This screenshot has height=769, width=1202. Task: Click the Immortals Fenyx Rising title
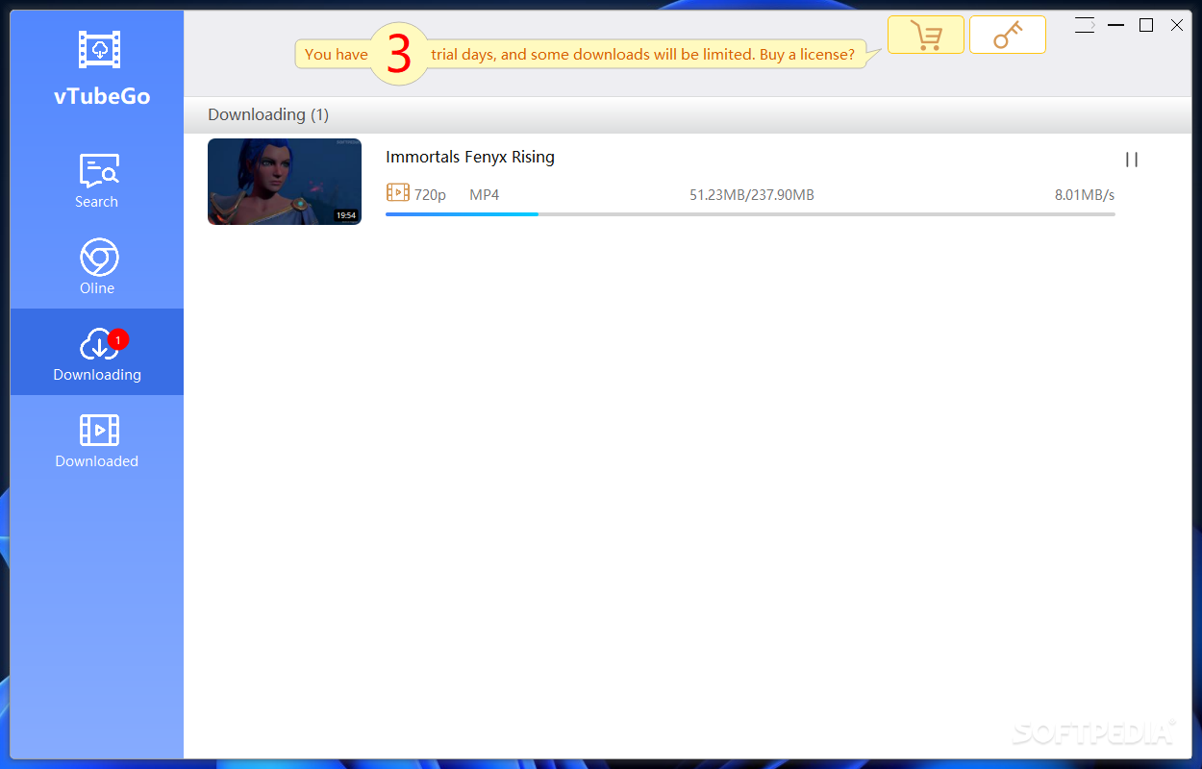click(470, 157)
